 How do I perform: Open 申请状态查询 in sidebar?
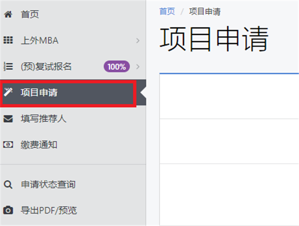(48, 185)
